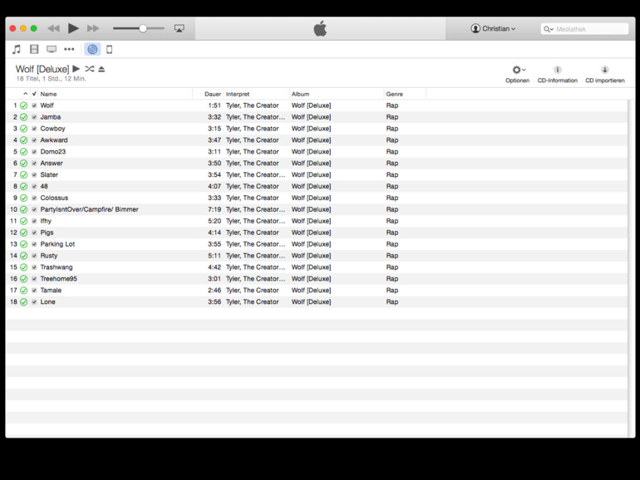The height and width of the screenshot is (480, 640).
Task: Play the current track
Action: pyautogui.click(x=73, y=28)
